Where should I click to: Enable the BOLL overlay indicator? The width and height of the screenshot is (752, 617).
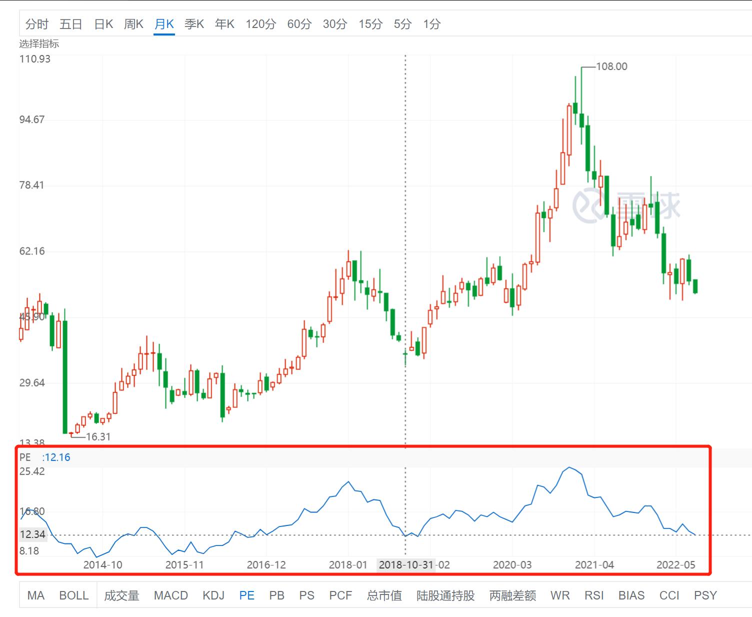click(73, 595)
